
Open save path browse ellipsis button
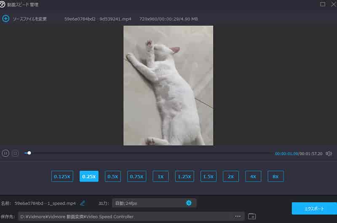click(238, 216)
